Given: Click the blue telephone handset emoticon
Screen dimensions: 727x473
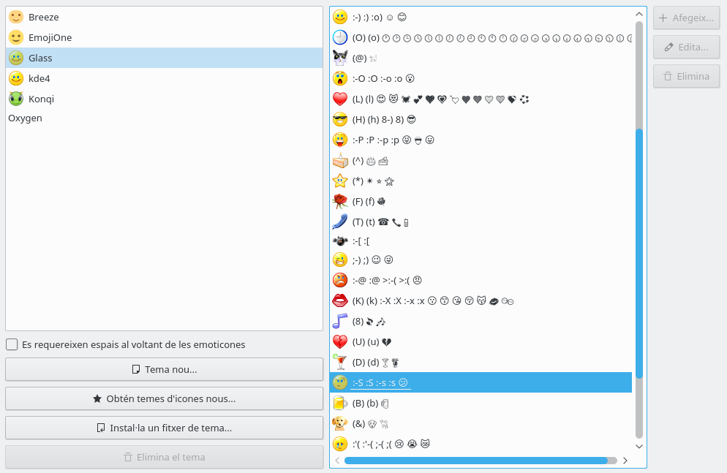Looking at the screenshot, I should coord(340,222).
